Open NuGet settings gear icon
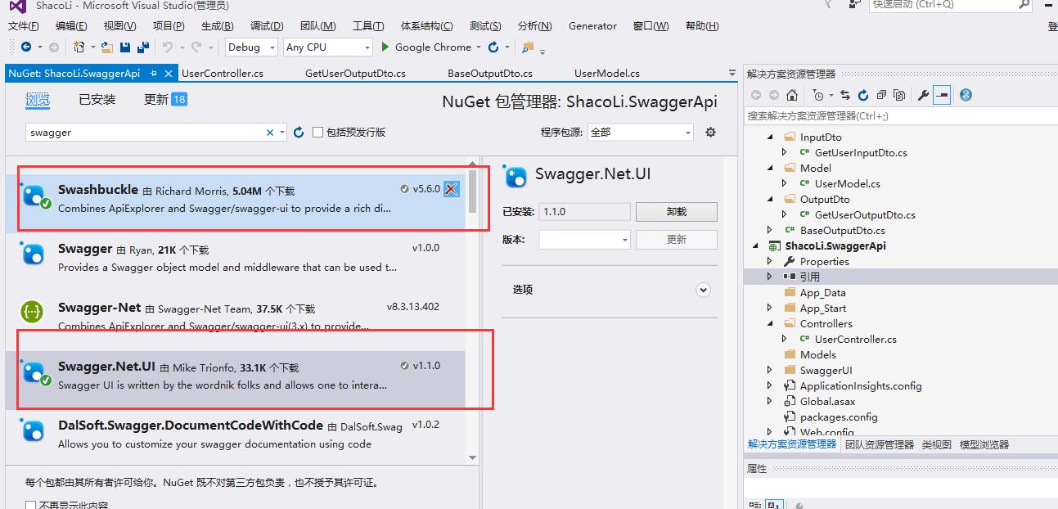This screenshot has height=509, width=1058. pos(710,132)
